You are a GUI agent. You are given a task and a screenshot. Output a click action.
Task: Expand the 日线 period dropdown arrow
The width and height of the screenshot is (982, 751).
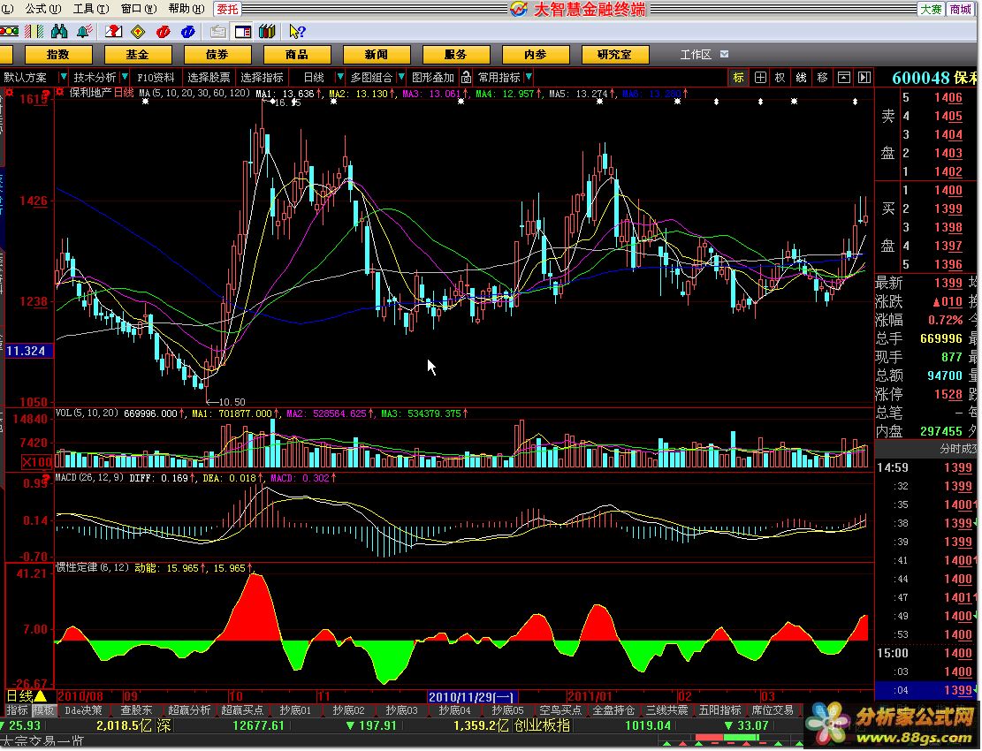tap(340, 77)
